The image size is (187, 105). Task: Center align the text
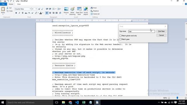[x=50, y=13]
